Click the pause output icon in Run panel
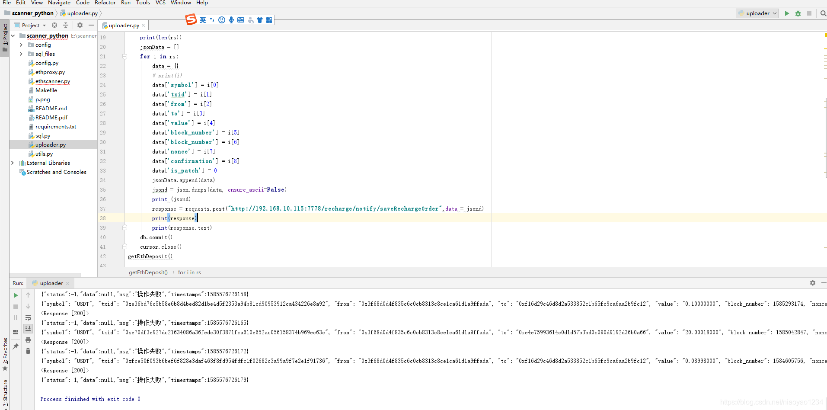This screenshot has width=827, height=410. [16, 317]
